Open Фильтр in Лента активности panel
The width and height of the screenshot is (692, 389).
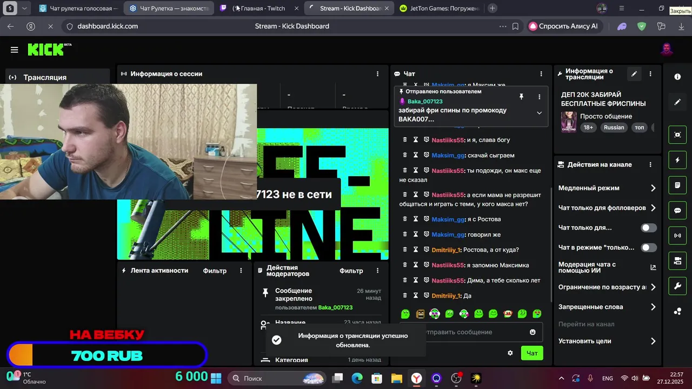coord(215,271)
